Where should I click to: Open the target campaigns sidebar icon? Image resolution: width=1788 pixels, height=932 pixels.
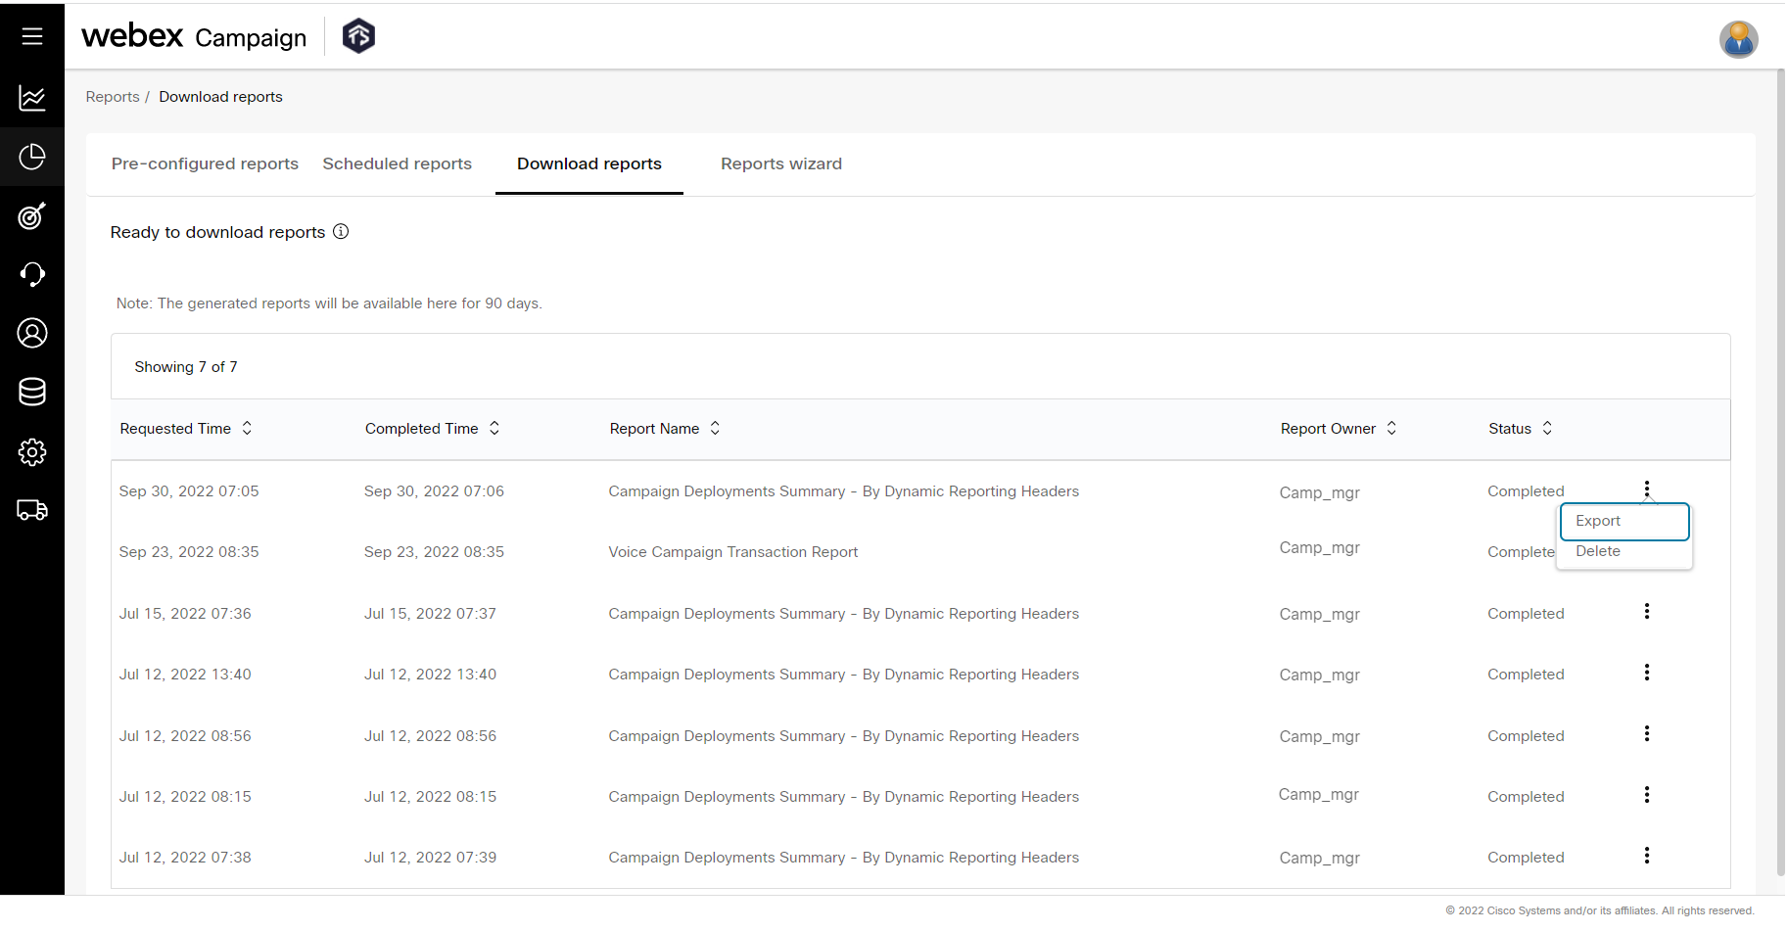click(x=32, y=215)
